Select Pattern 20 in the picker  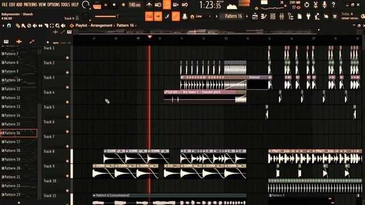click(x=19, y=169)
